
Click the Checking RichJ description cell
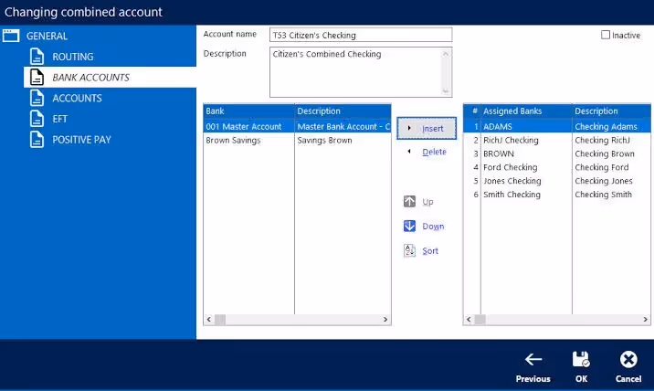click(x=611, y=140)
